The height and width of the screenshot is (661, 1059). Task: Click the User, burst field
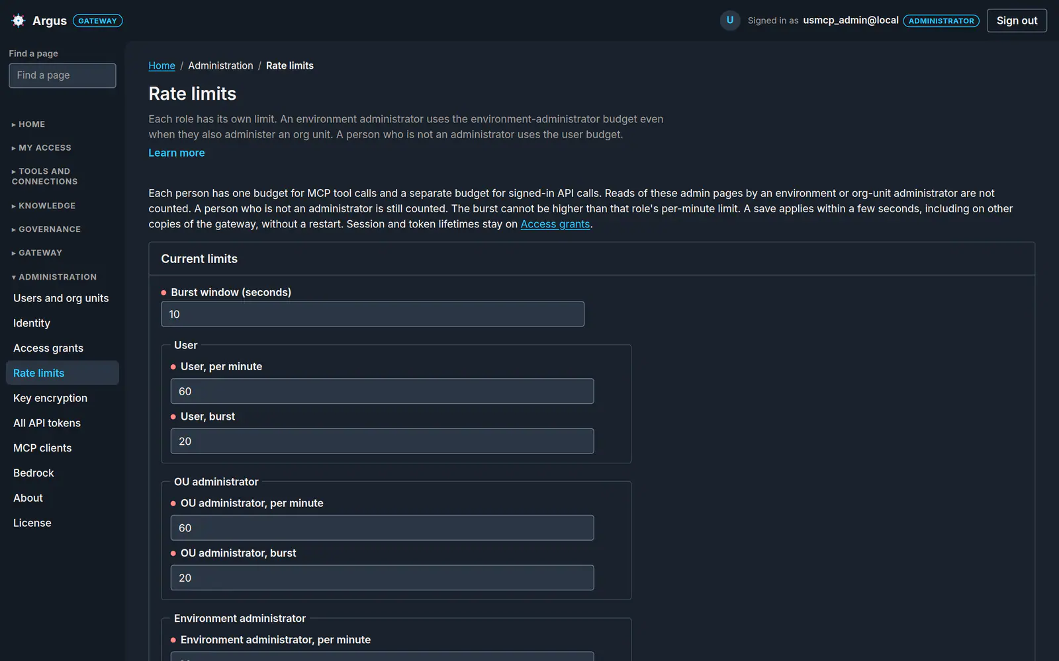coord(382,441)
